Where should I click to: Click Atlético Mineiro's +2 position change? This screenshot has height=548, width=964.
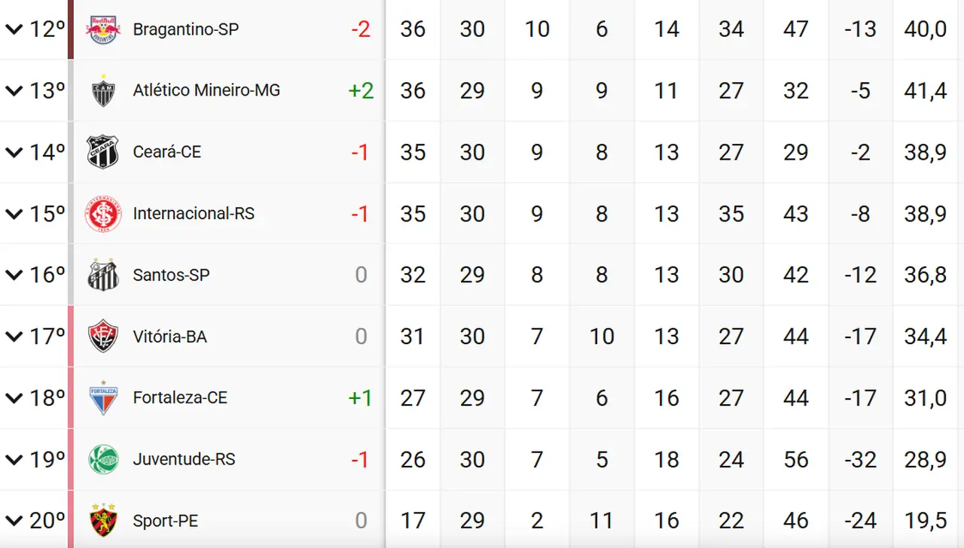point(361,91)
